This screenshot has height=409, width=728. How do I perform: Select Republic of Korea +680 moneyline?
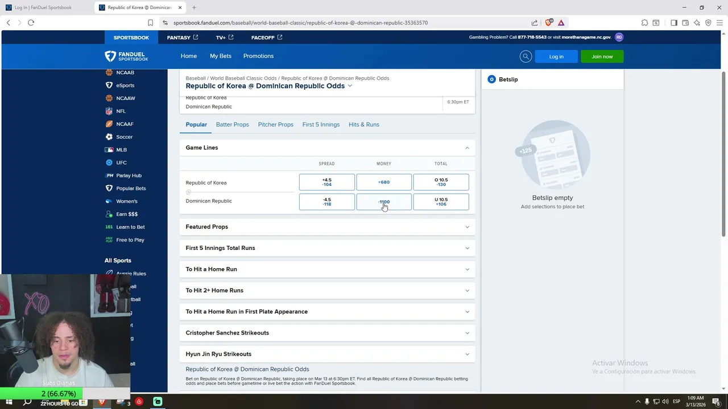point(384,182)
